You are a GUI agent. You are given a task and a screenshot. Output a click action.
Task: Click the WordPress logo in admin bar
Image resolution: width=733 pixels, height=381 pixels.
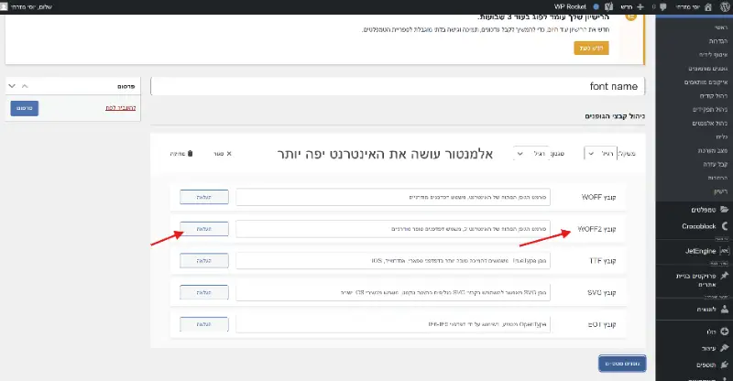[722, 6]
